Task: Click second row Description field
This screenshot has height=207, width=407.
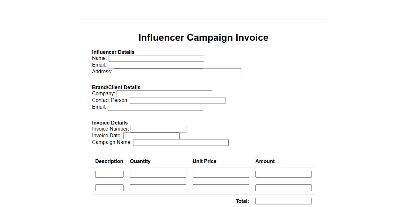Action: [x=109, y=188]
